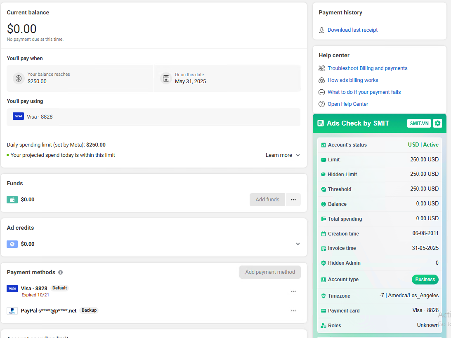This screenshot has height=338, width=451.
Task: Click the Account's status icon in SMIT panel
Action: click(323, 145)
